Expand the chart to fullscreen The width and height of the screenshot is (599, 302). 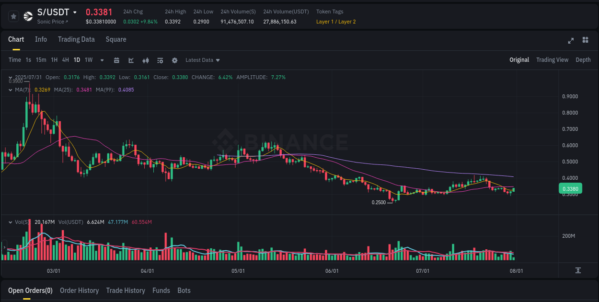coord(570,41)
